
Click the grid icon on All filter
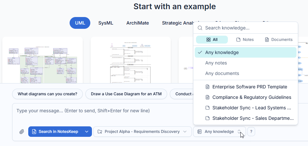[x=209, y=40]
